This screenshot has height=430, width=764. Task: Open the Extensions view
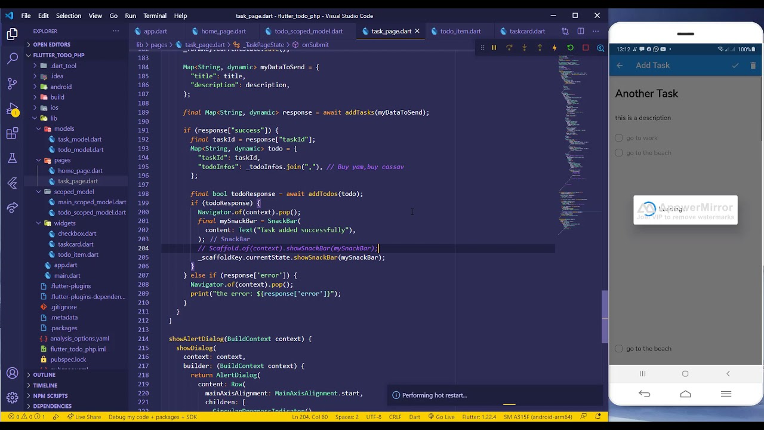(x=12, y=133)
